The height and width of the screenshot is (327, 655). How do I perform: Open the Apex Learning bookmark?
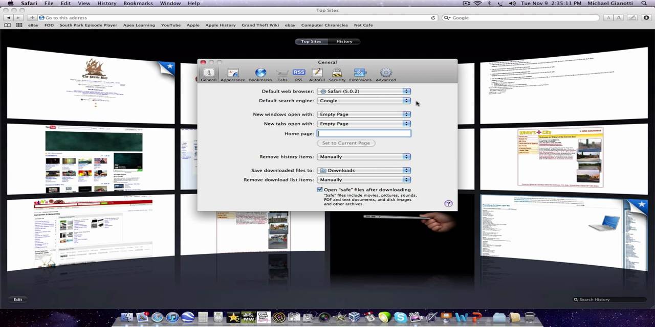[x=139, y=25]
